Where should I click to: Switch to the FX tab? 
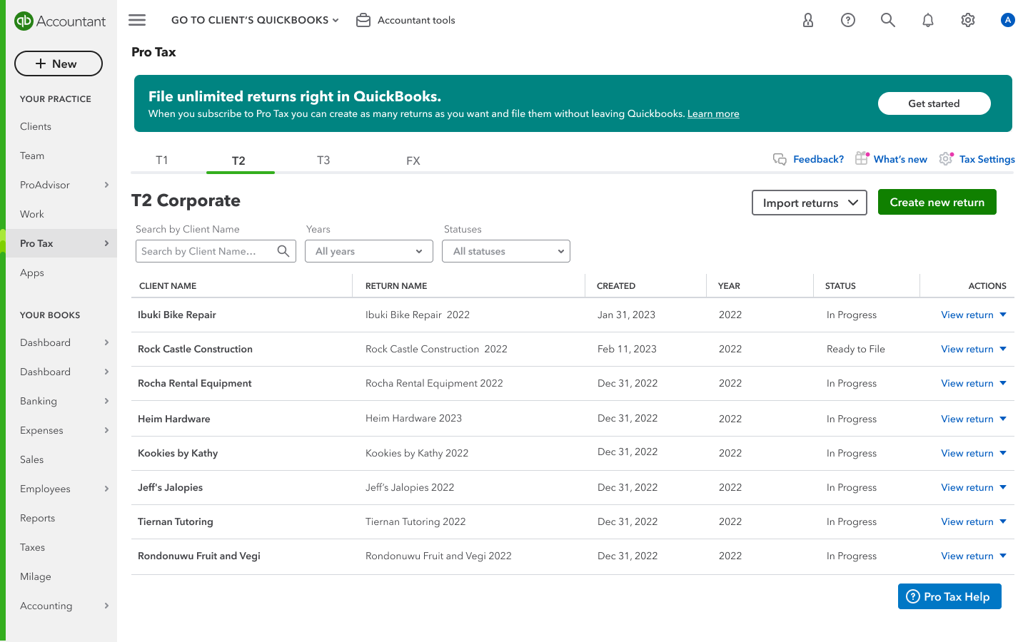tap(413, 161)
